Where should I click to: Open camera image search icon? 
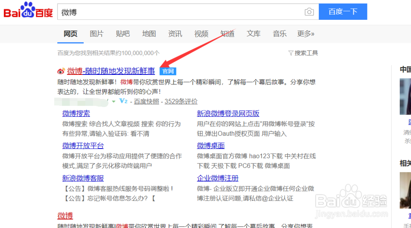(x=309, y=12)
